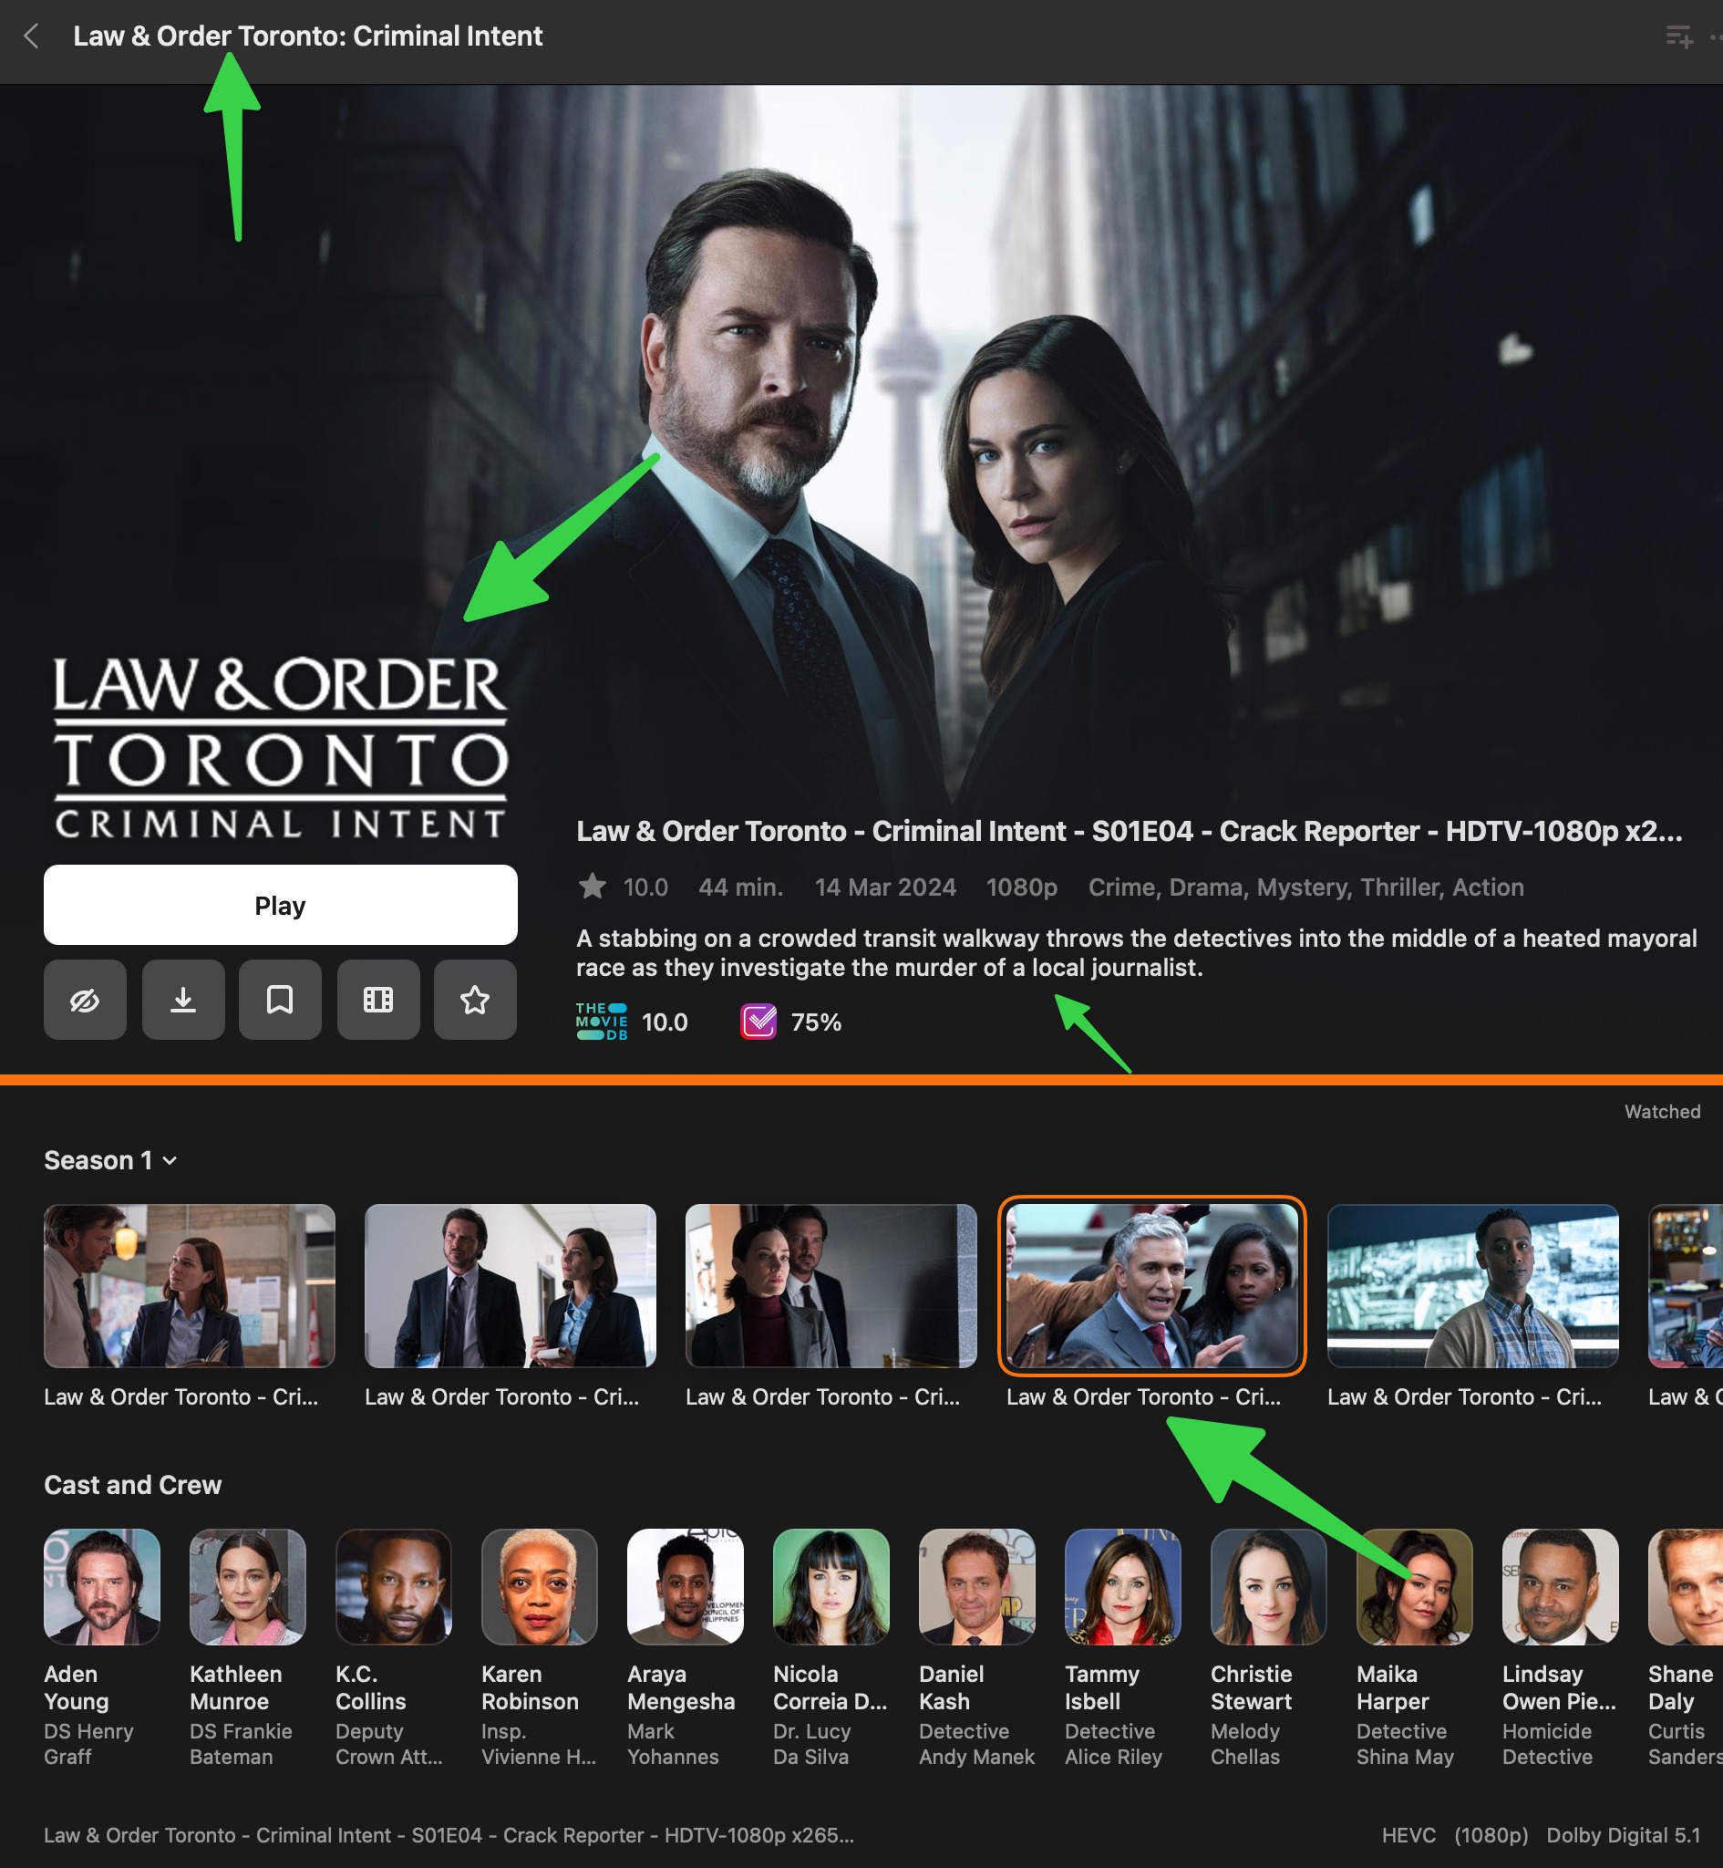Viewport: 1723px width, 1868px height.
Task: Expand the Season 1 dropdown
Action: (110, 1160)
